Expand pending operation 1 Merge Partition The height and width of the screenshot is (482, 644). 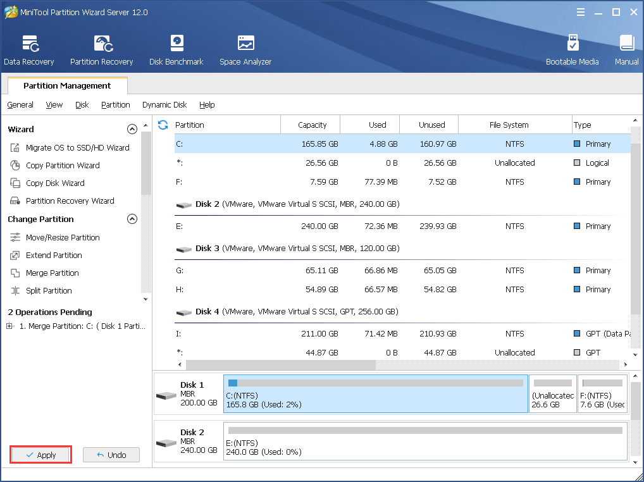coord(9,326)
